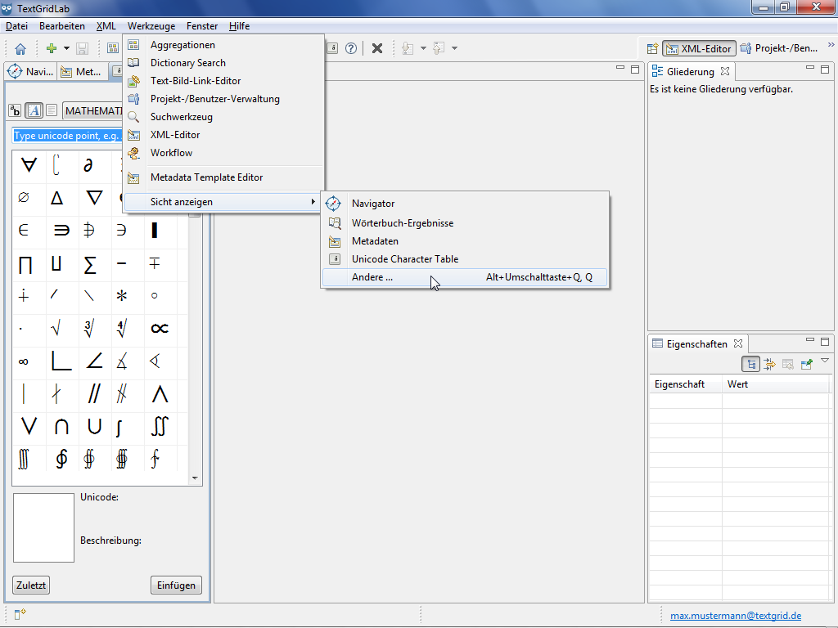Choose 'Andere ...' from the submenu

(x=372, y=277)
